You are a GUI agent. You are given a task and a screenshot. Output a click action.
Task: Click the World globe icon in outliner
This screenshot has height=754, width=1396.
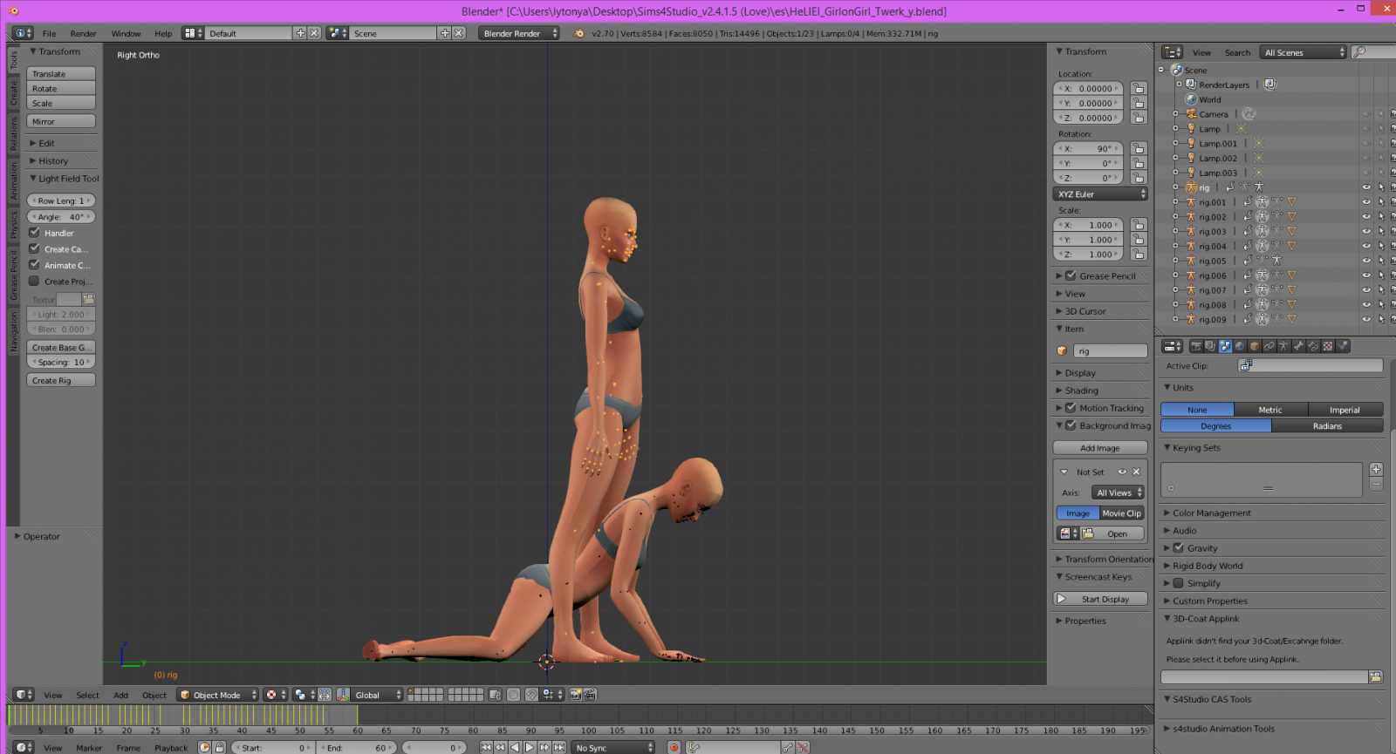[1191, 99]
